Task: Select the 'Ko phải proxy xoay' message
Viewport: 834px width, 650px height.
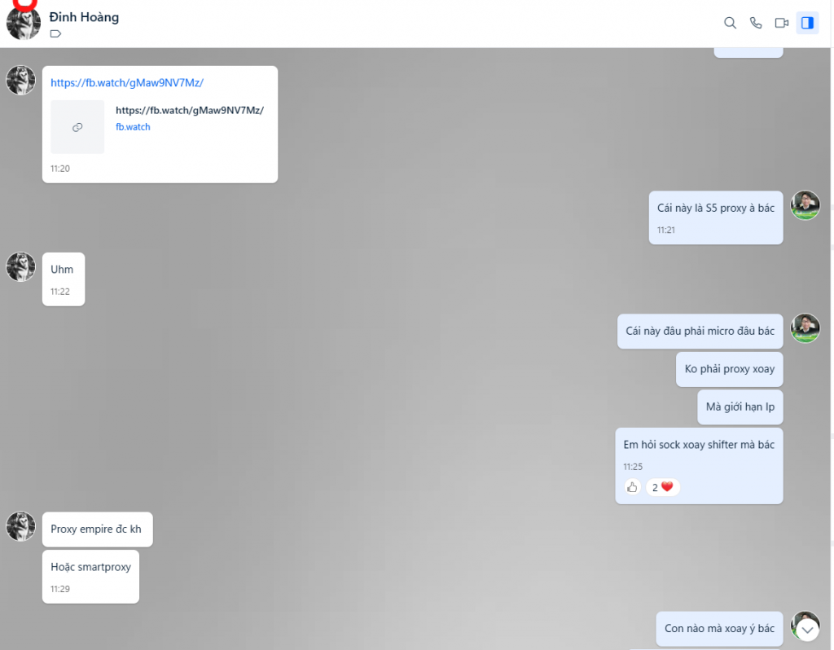Action: pos(729,369)
